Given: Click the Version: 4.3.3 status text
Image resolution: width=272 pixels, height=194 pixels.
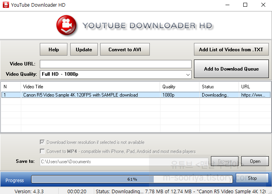Looking at the screenshot, I should click(x=29, y=191).
